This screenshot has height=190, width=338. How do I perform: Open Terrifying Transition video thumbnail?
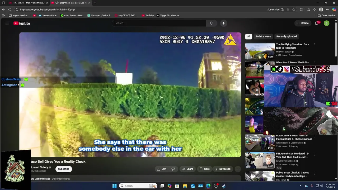point(260,51)
